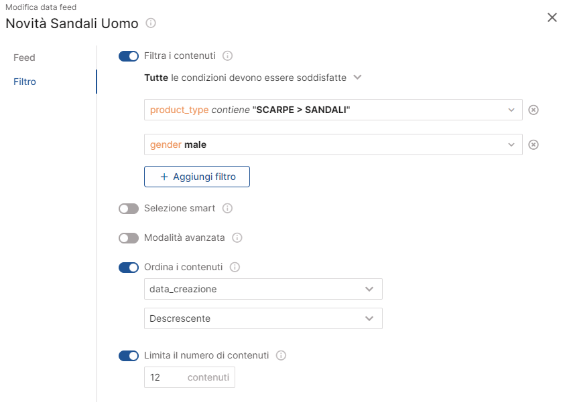This screenshot has height=402, width=565.
Task: Click info icon next to Filtra i contenuti
Action: click(x=227, y=56)
